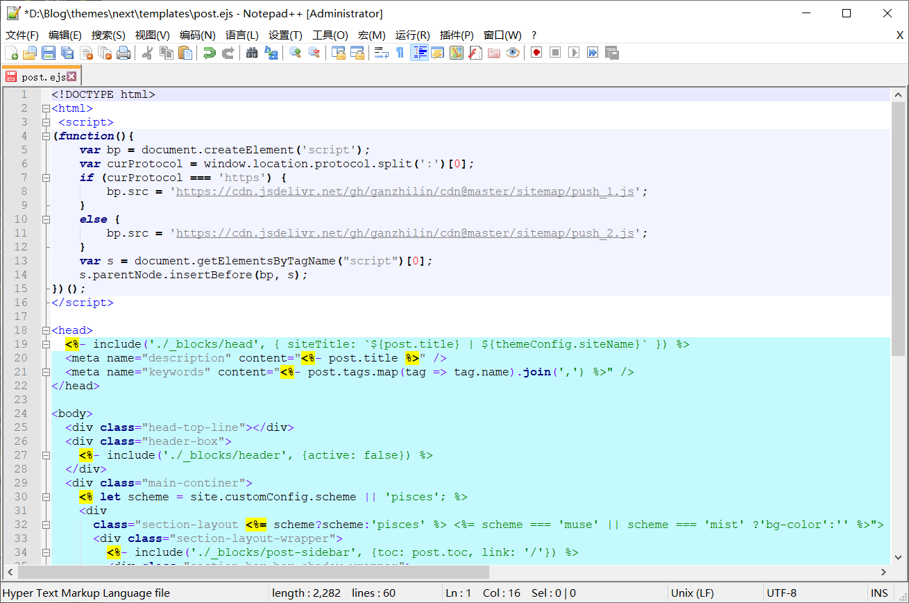Image resolution: width=909 pixels, height=603 pixels.
Task: Toggle INS insert mode in status bar
Action: tap(879, 593)
